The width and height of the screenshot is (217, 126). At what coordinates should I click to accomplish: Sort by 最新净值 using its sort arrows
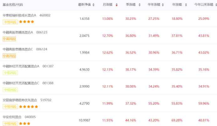93,5
